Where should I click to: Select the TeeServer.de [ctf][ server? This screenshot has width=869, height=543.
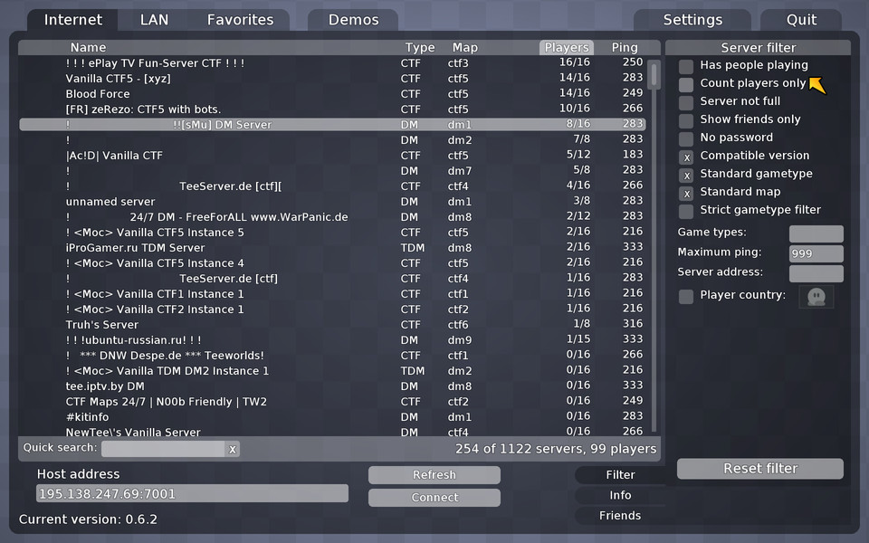pyautogui.click(x=332, y=186)
